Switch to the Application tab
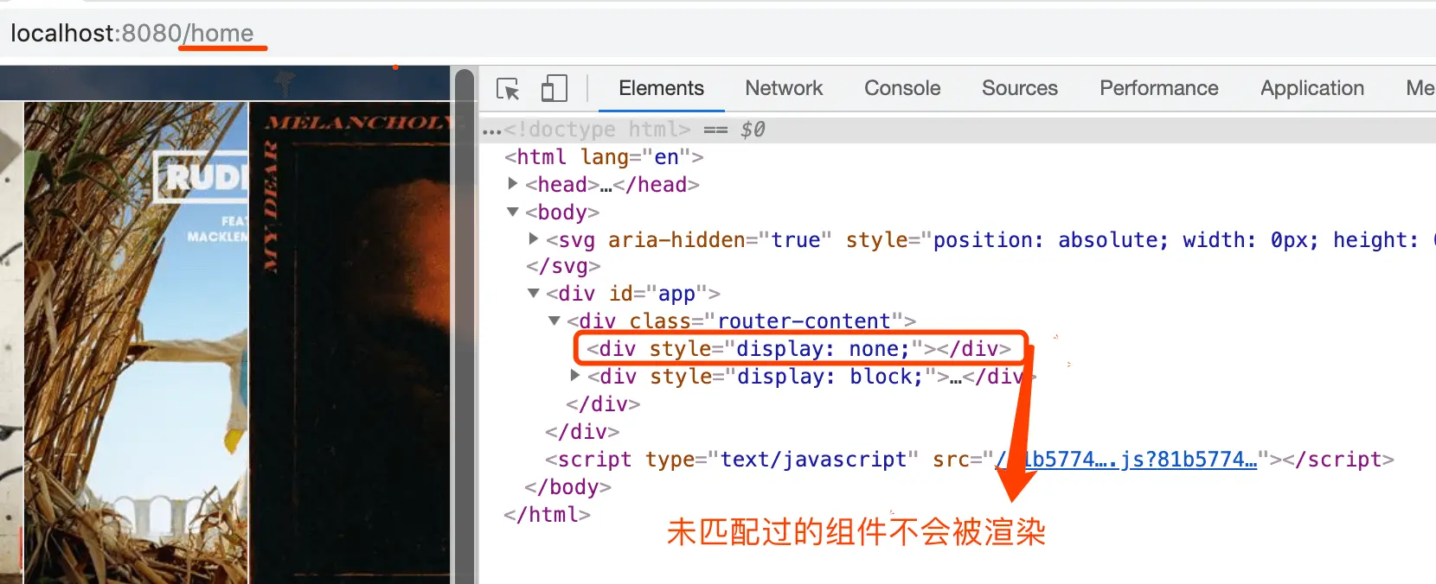This screenshot has width=1436, height=584. 1312,88
